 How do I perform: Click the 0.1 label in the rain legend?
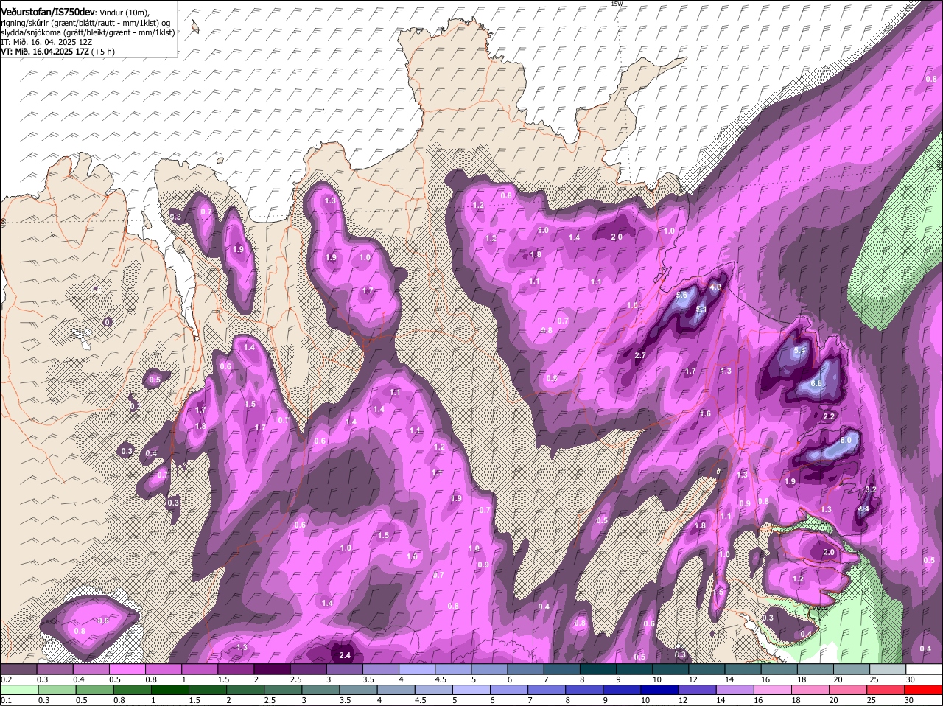6,700
